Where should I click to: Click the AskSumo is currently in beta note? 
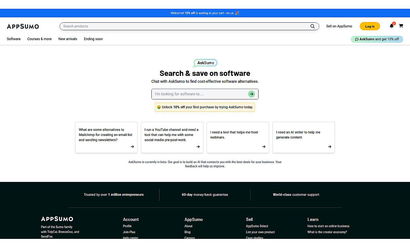pyautogui.click(x=205, y=164)
